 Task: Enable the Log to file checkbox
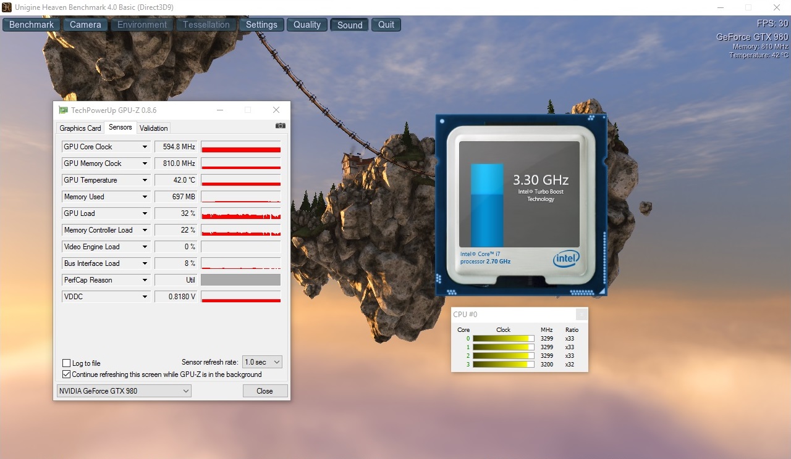tap(67, 363)
